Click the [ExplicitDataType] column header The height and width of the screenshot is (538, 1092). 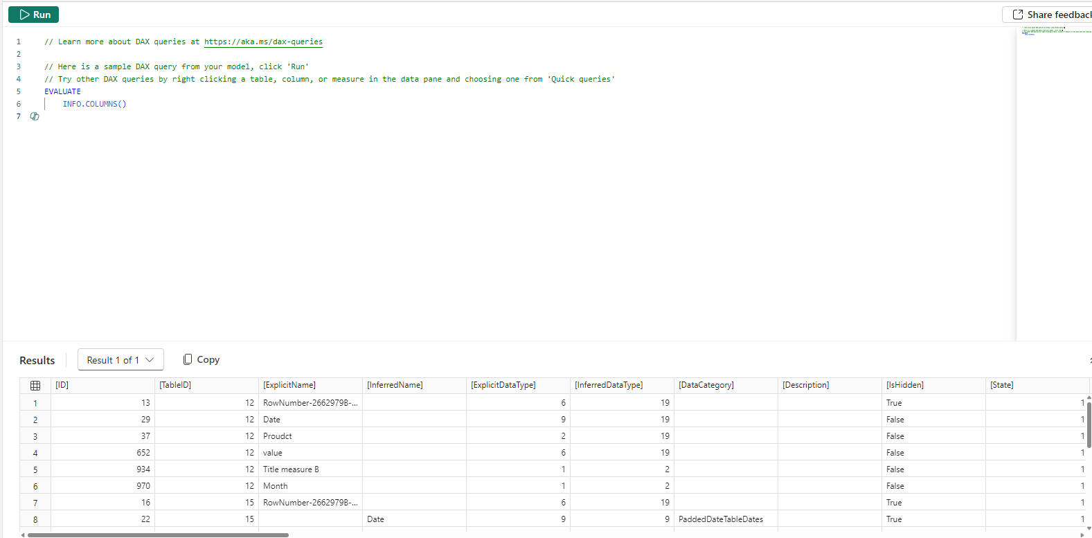pos(518,385)
